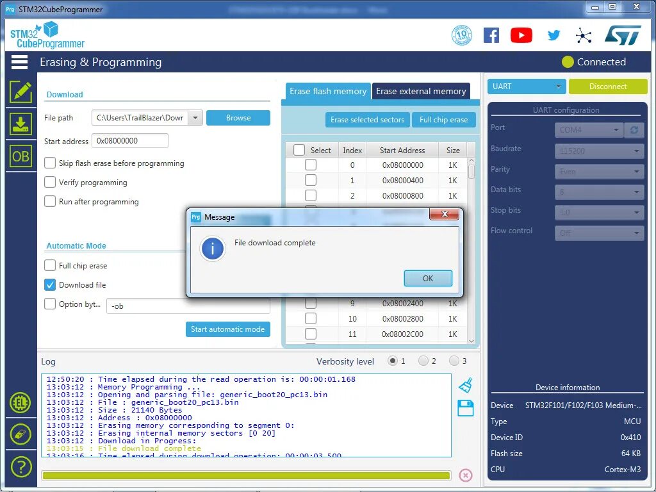Switch to Erase external memory tab

click(421, 91)
